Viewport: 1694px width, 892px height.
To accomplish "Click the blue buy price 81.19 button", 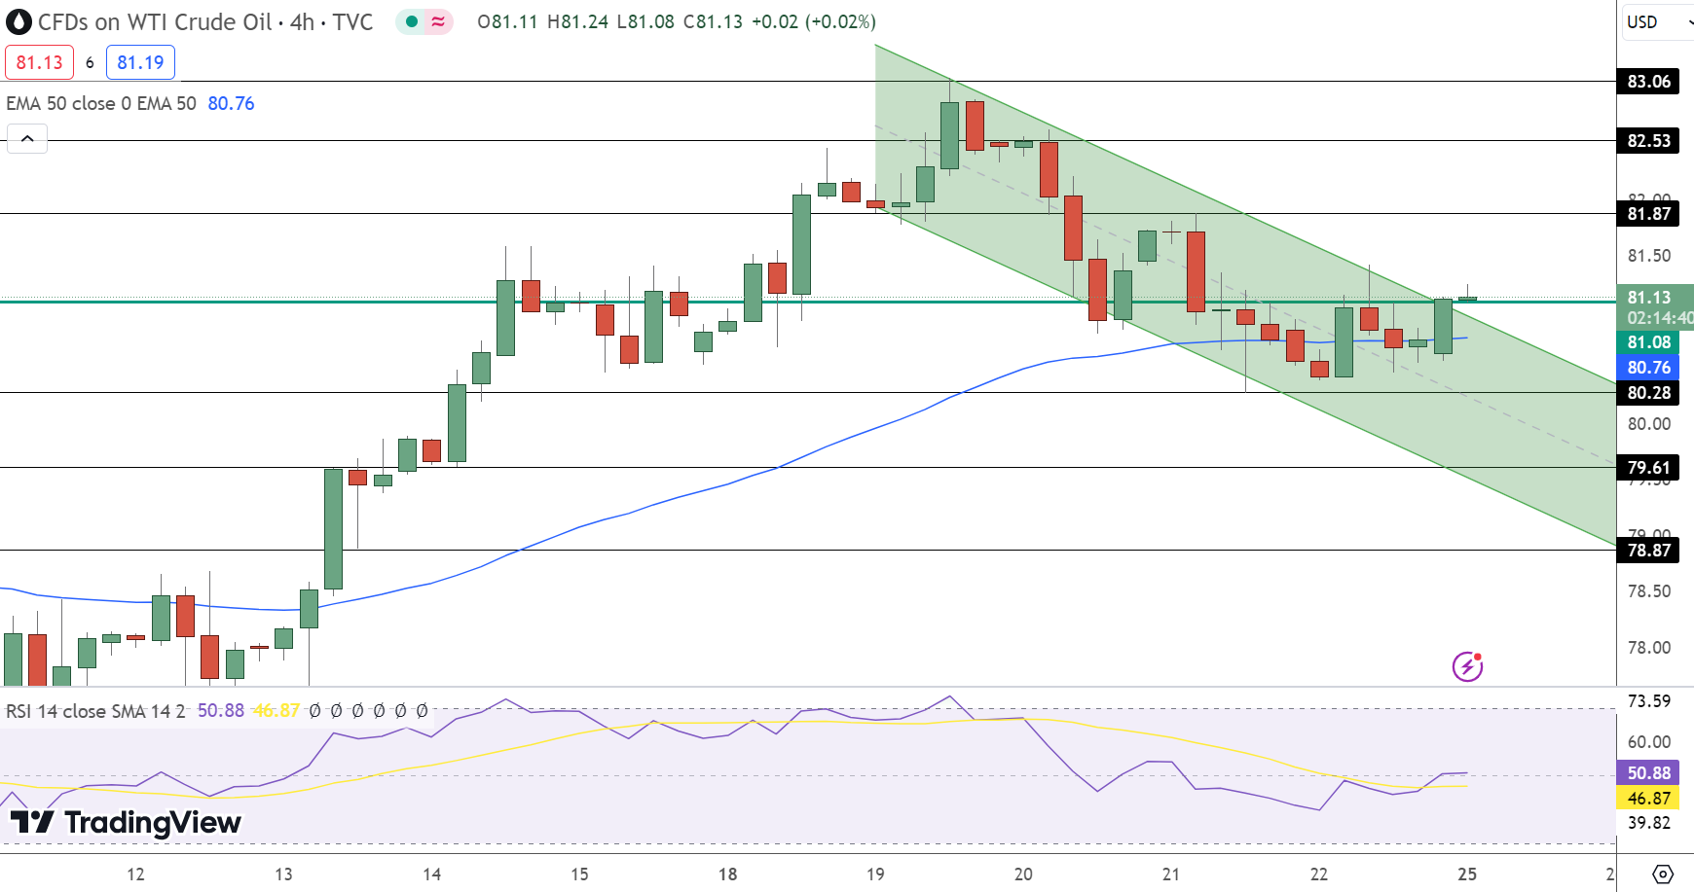I will coord(139,61).
